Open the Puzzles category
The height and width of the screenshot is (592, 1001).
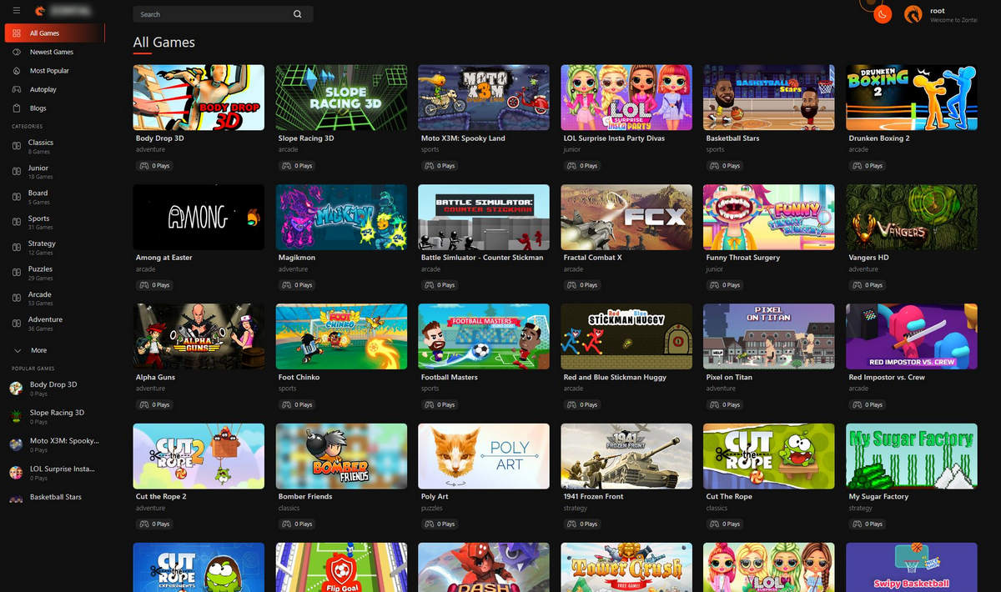[40, 269]
